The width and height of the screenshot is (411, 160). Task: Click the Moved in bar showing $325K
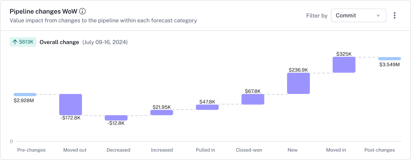point(344,65)
